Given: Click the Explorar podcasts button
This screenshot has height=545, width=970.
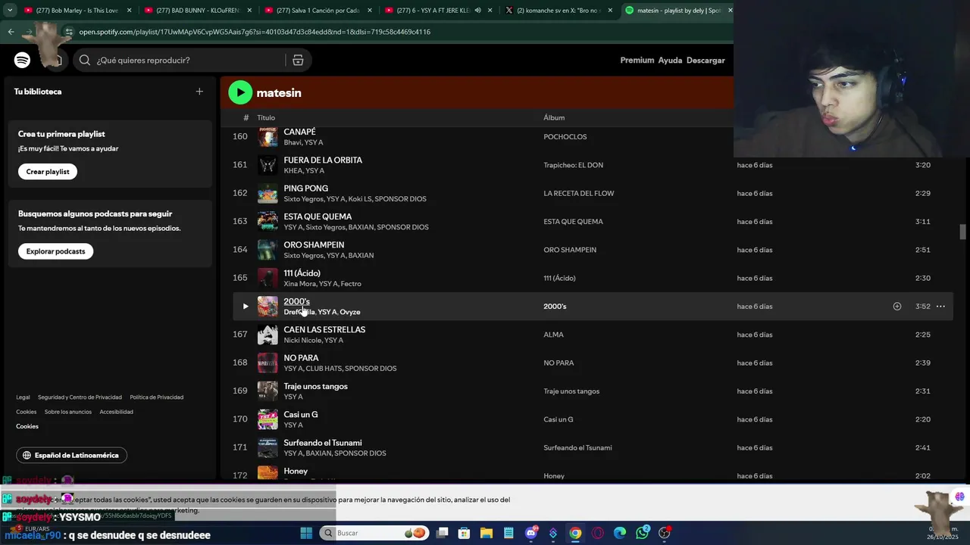Looking at the screenshot, I should (55, 251).
